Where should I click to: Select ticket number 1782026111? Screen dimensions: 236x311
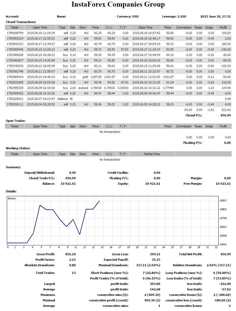coord(15,104)
